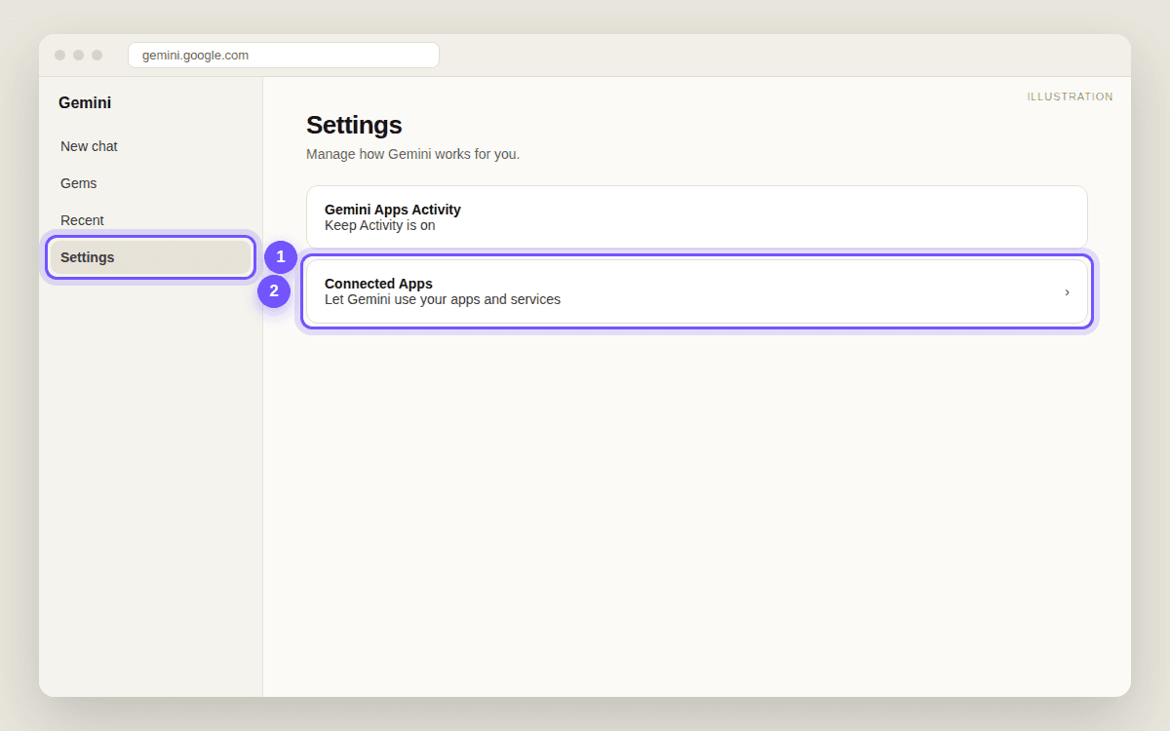Open New chat in the sidebar

pos(151,146)
